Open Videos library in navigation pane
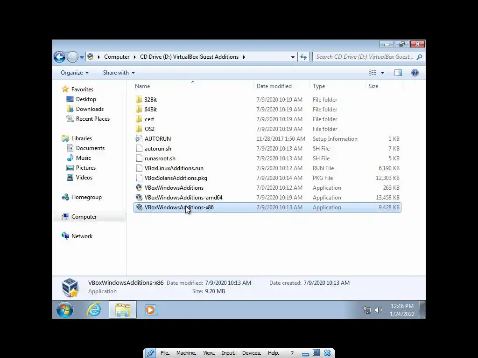Image resolution: width=478 pixels, height=358 pixels. 84,178
